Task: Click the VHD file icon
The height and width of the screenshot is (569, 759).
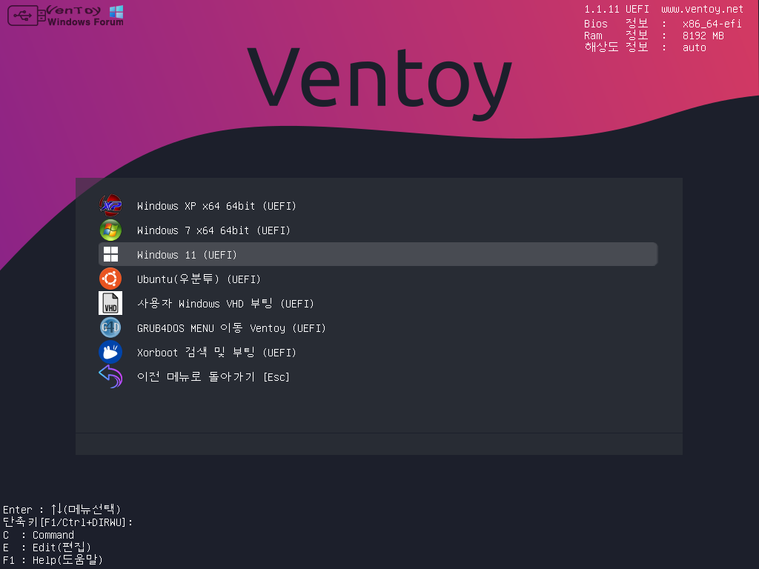Action: pos(110,303)
